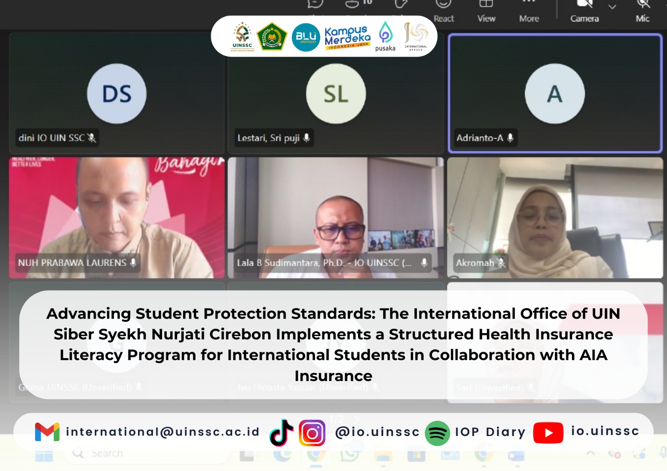The width and height of the screenshot is (667, 471).
Task: Click the Raise hand icon
Action: click(x=401, y=4)
